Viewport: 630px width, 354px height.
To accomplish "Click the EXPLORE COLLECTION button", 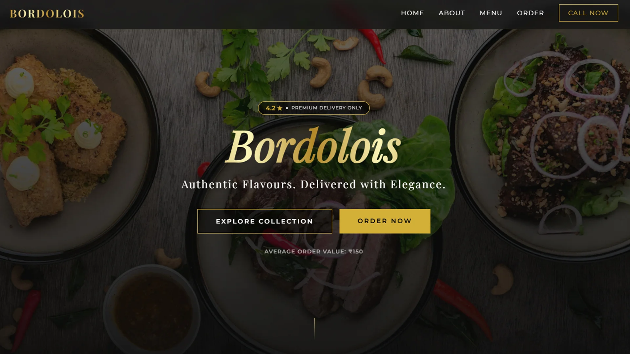I will pyautogui.click(x=264, y=221).
